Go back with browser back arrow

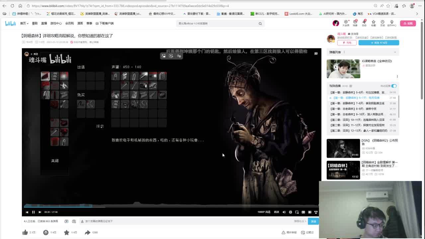(x=4, y=6)
